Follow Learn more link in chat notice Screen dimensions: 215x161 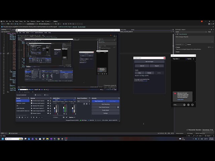180,99
